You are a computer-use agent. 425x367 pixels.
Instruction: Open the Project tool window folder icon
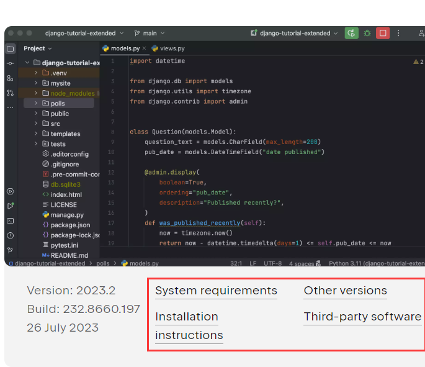pyautogui.click(x=11, y=49)
